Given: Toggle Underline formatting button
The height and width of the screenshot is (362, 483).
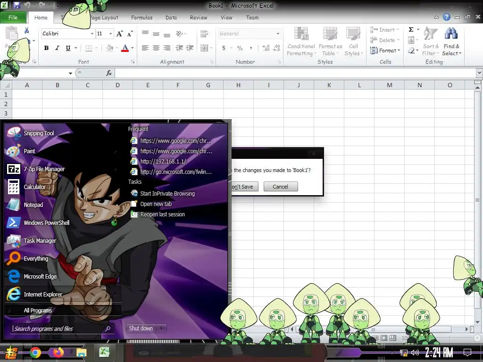Looking at the screenshot, I should 68,48.
